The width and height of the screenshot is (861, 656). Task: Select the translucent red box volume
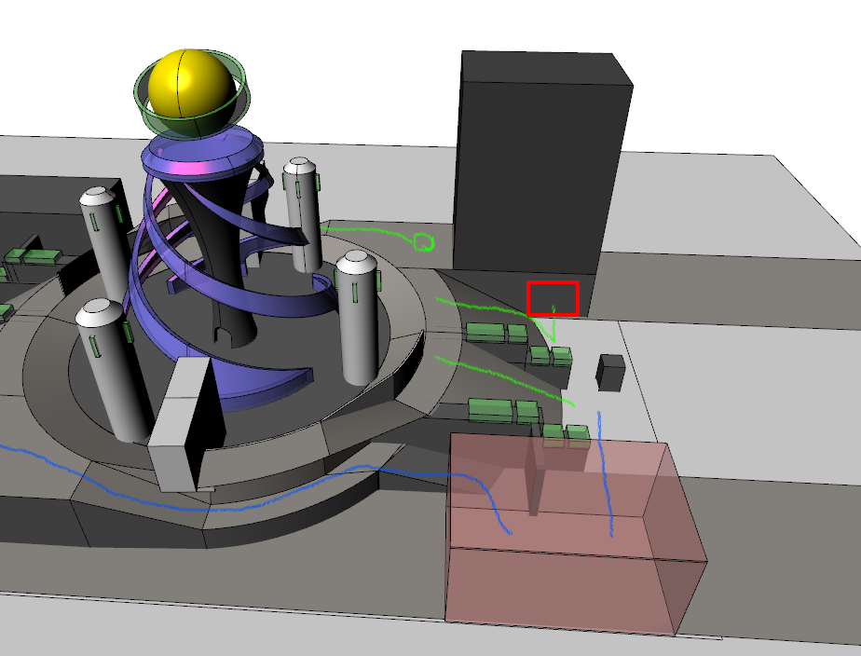click(576, 532)
